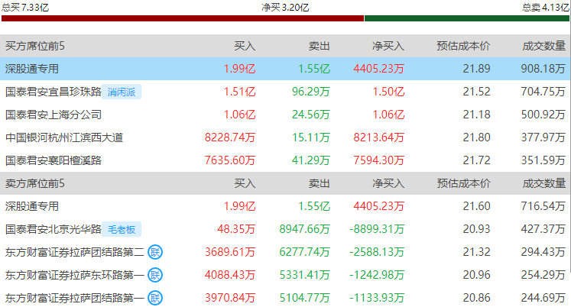
Task: Open 中国银河杭州江滨西大道 seat name
Action: pos(64,137)
